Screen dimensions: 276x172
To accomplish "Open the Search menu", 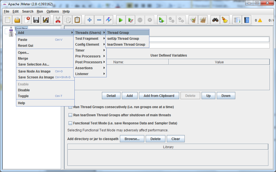I will tap(28, 11).
